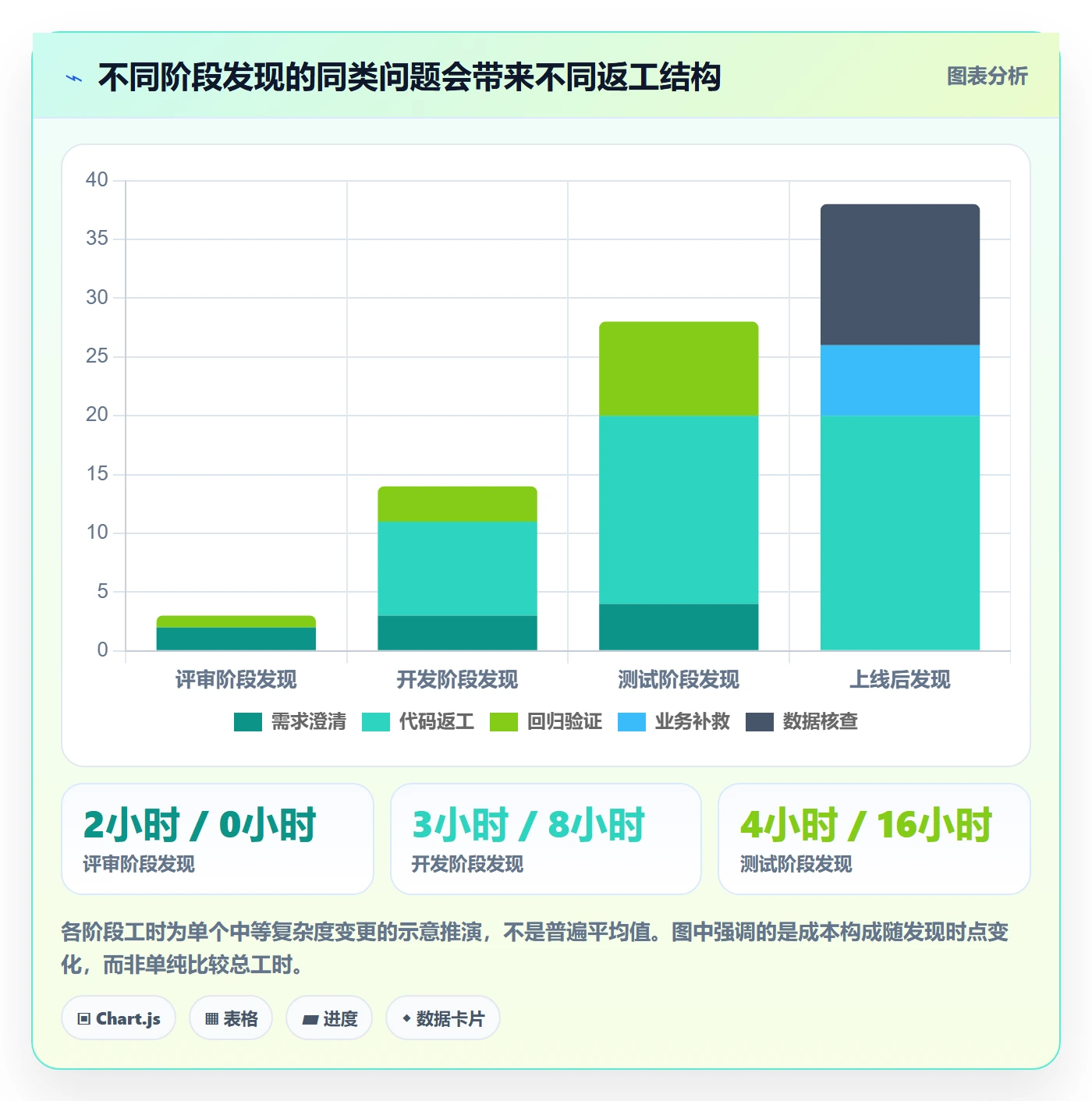This screenshot has height=1101, width=1092.
Task: Click the y-axis value 40
Action: coord(97,180)
